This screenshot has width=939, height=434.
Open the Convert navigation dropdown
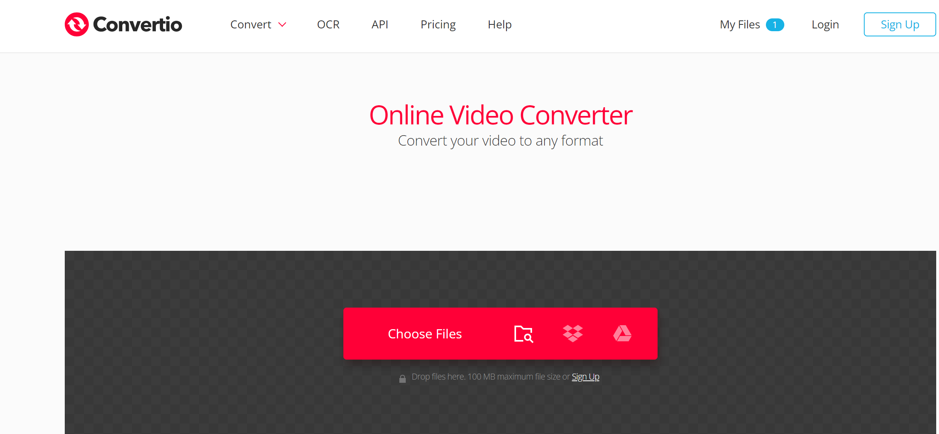coord(258,24)
